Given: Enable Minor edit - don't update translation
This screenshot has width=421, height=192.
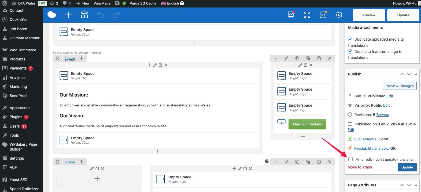Looking at the screenshot, I should (x=350, y=159).
